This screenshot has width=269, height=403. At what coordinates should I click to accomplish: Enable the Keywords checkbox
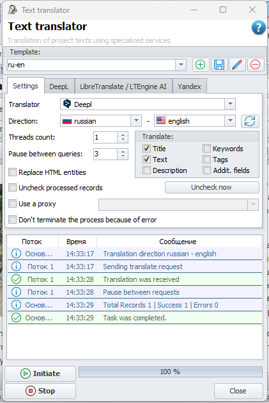pyautogui.click(x=206, y=148)
